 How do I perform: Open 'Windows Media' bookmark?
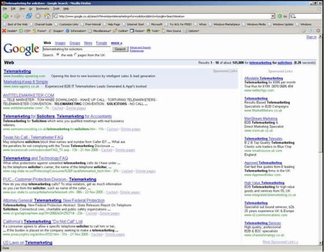pos(254,24)
